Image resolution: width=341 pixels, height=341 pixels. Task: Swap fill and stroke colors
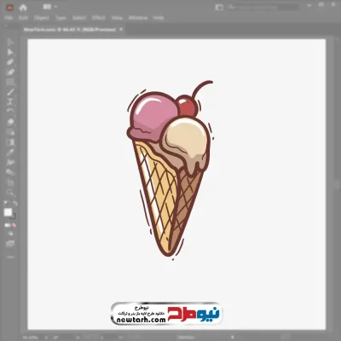click(14, 204)
